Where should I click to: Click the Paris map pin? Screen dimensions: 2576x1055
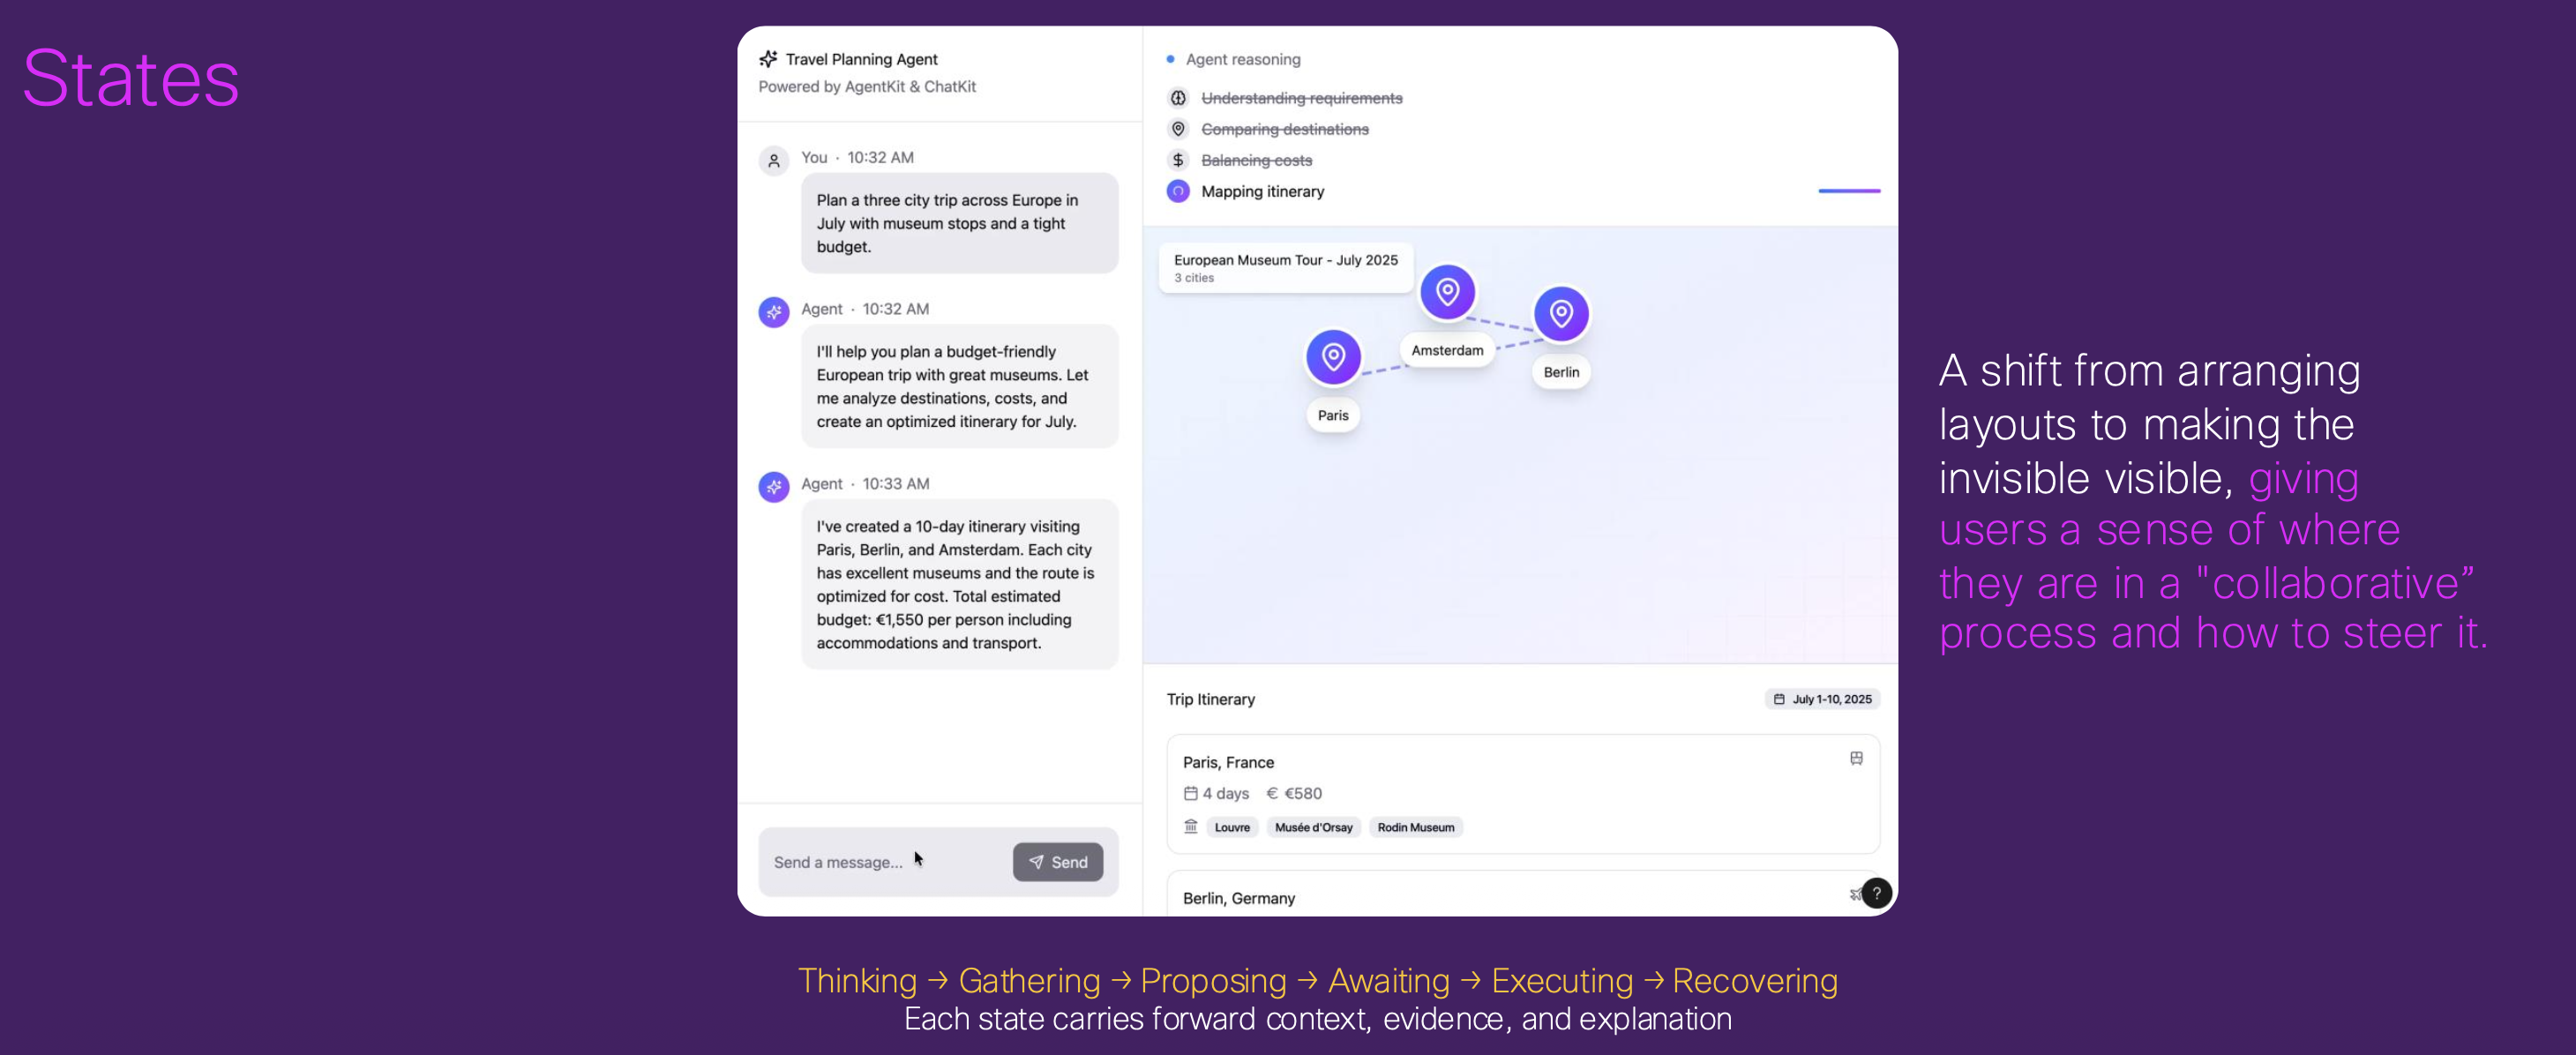pyautogui.click(x=1333, y=357)
